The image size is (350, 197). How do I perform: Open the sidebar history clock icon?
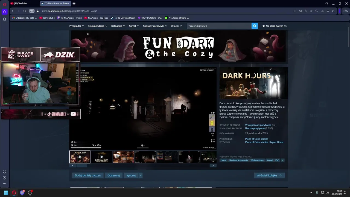point(4,178)
